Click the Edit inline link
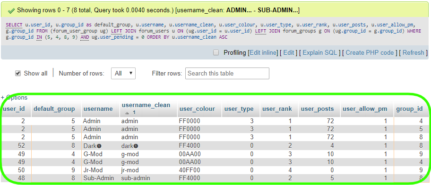This screenshot has height=185, width=431. [x=263, y=52]
